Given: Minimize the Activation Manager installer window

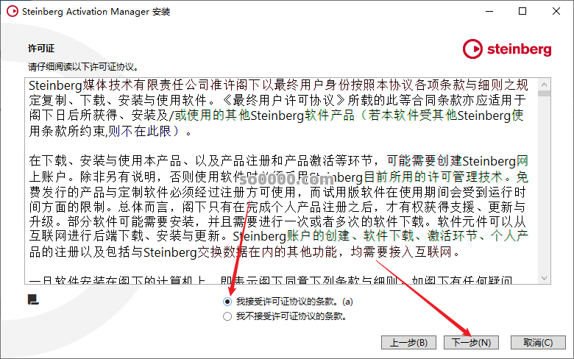Looking at the screenshot, I should (x=489, y=11).
